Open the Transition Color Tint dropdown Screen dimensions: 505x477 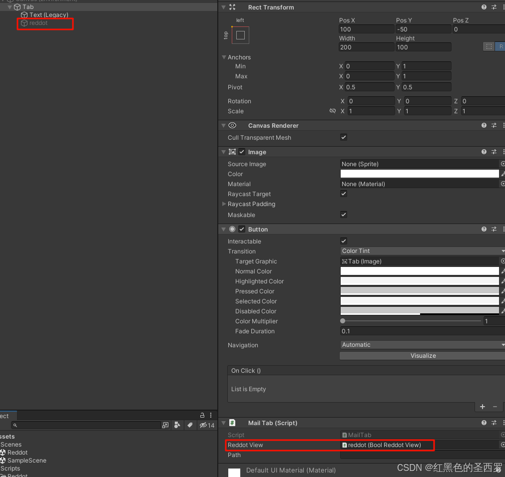(x=423, y=251)
